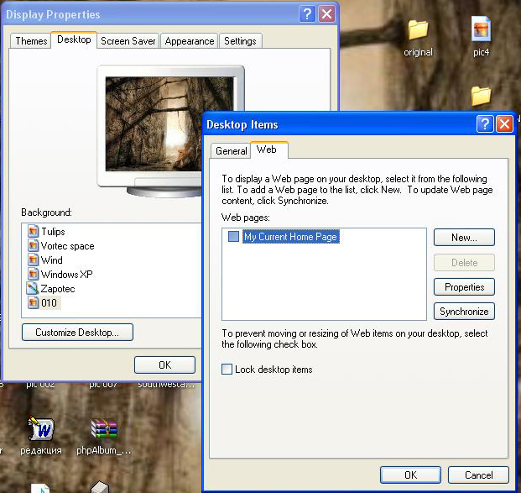Screen dimensions: 521x493
Task: Click the New... web page button
Action: (464, 238)
